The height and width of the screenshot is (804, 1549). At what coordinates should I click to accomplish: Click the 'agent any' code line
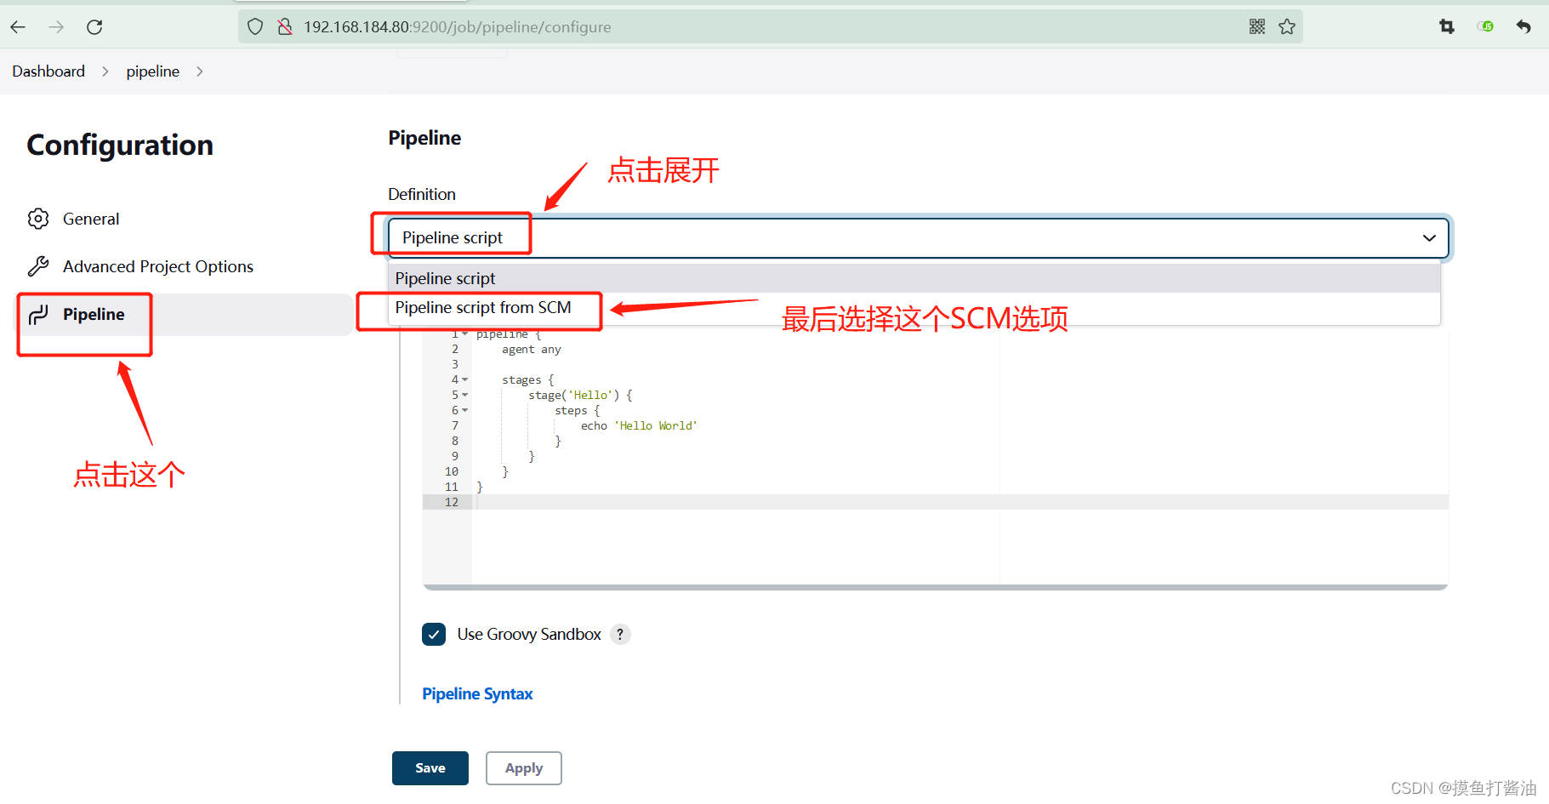(532, 349)
